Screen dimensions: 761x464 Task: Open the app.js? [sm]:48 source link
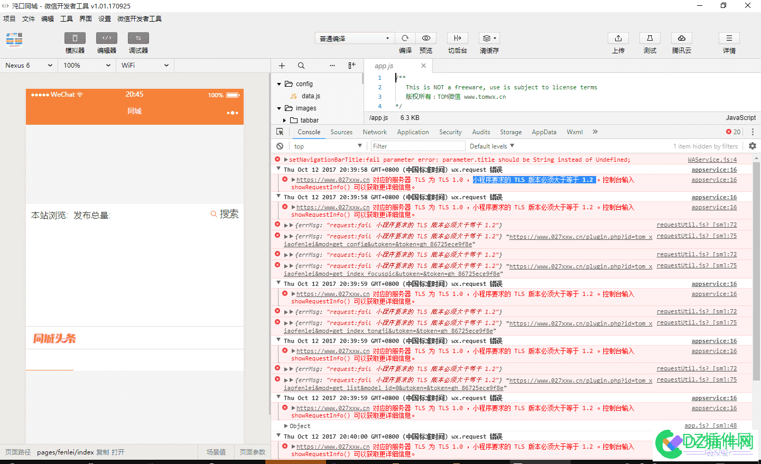[x=710, y=425]
